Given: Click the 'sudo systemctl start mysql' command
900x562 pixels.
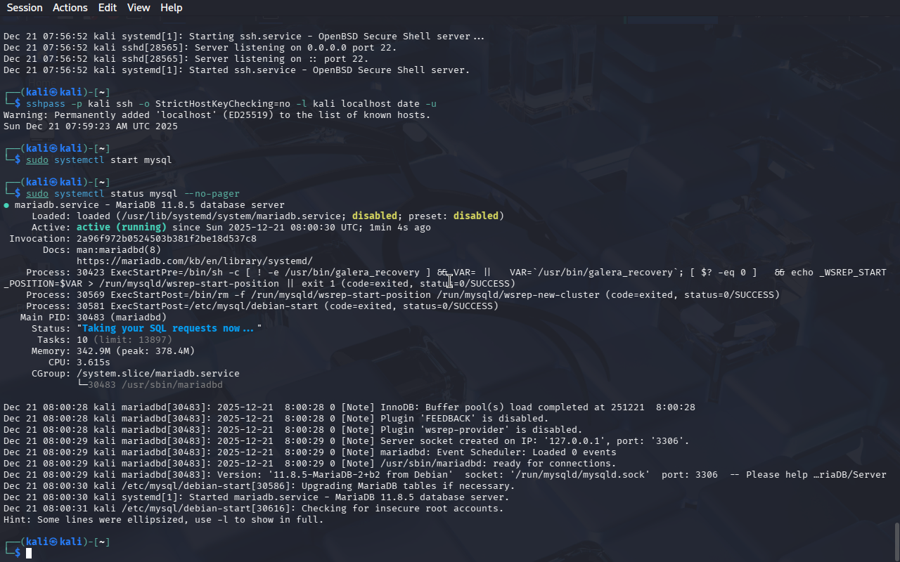Looking at the screenshot, I should [99, 160].
